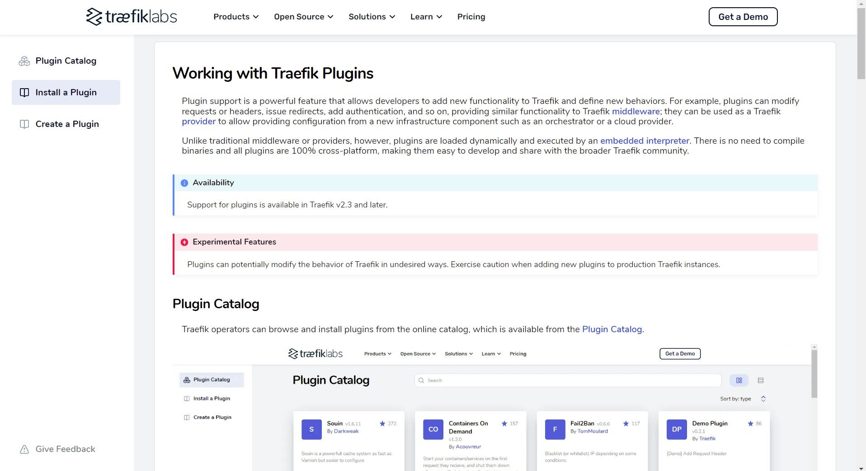Viewport: 866px width, 471px height.
Task: Click the 'F' avatar on the Fail2Ban card
Action: tap(555, 429)
